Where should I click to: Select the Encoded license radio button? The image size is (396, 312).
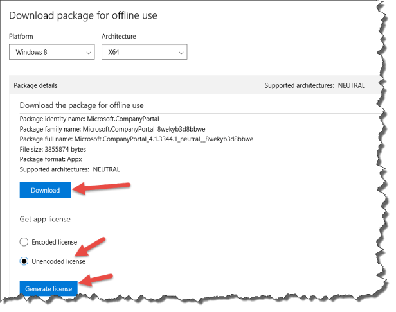[x=24, y=242]
